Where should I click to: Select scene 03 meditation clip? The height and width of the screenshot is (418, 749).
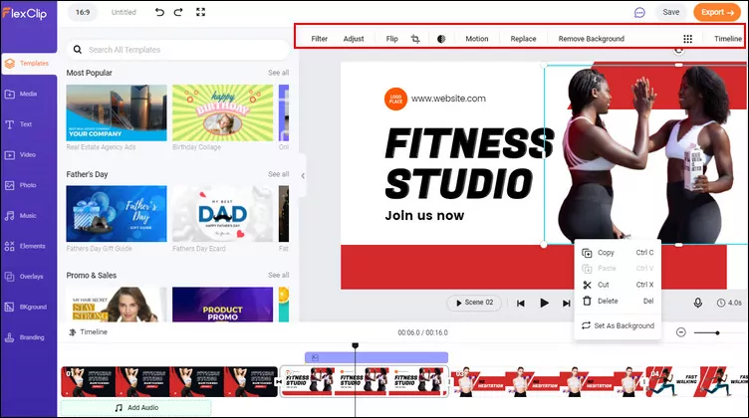(x=548, y=382)
